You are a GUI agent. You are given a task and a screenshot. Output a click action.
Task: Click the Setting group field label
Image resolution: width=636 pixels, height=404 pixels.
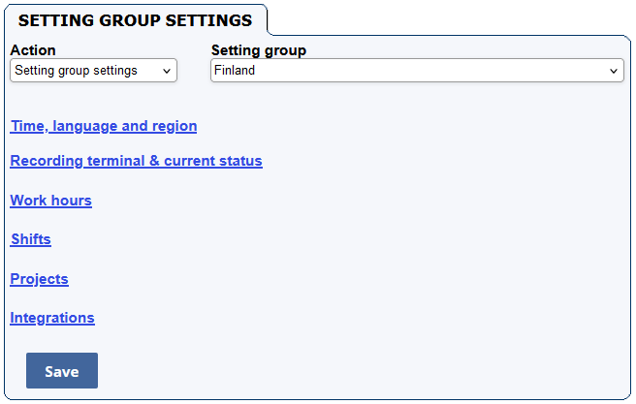point(258,50)
